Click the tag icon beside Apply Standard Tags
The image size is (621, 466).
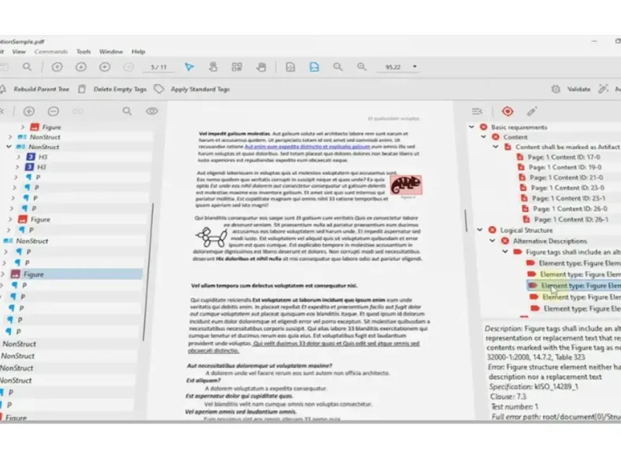(159, 89)
